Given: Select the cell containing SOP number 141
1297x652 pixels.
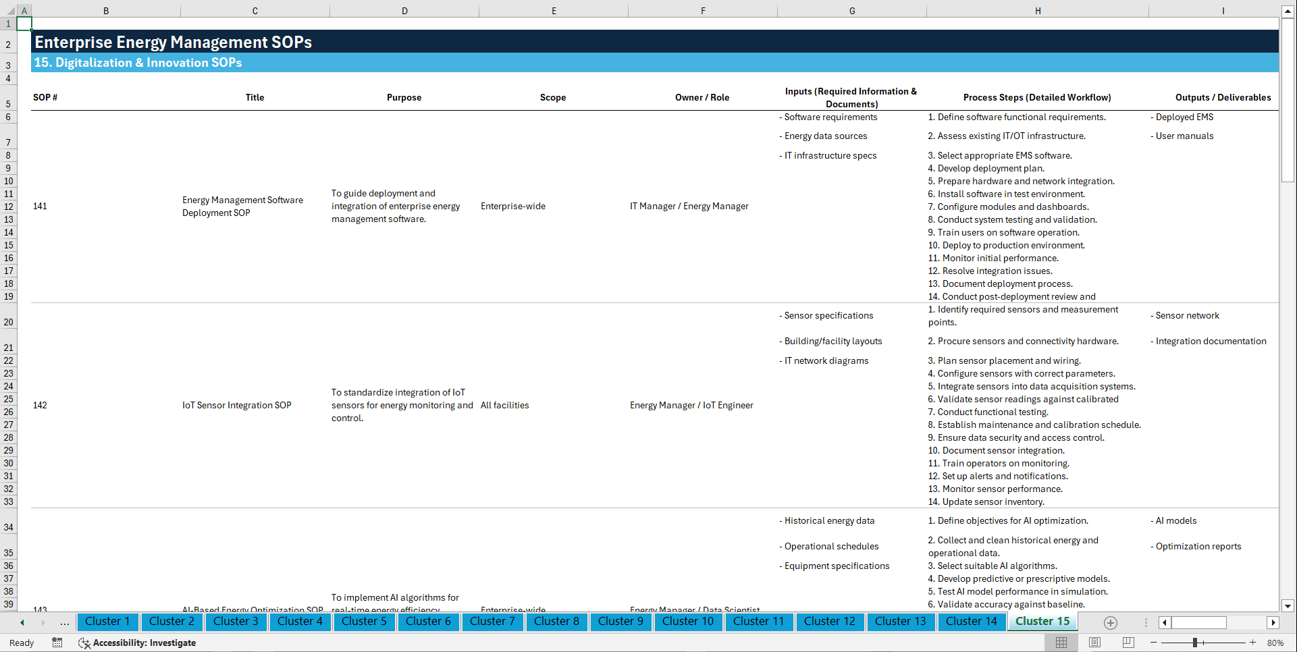Looking at the screenshot, I should point(40,206).
